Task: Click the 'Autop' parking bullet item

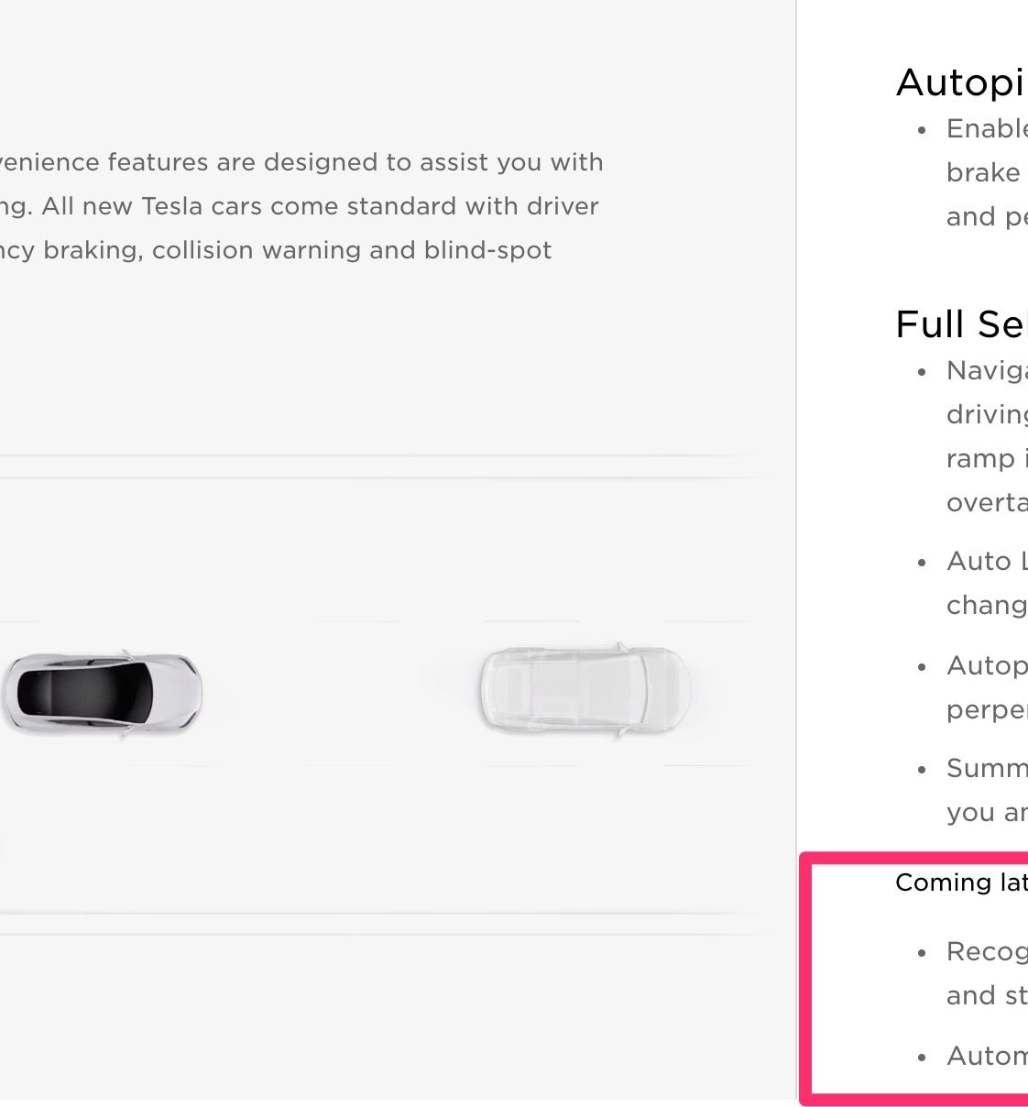Action: 987,666
